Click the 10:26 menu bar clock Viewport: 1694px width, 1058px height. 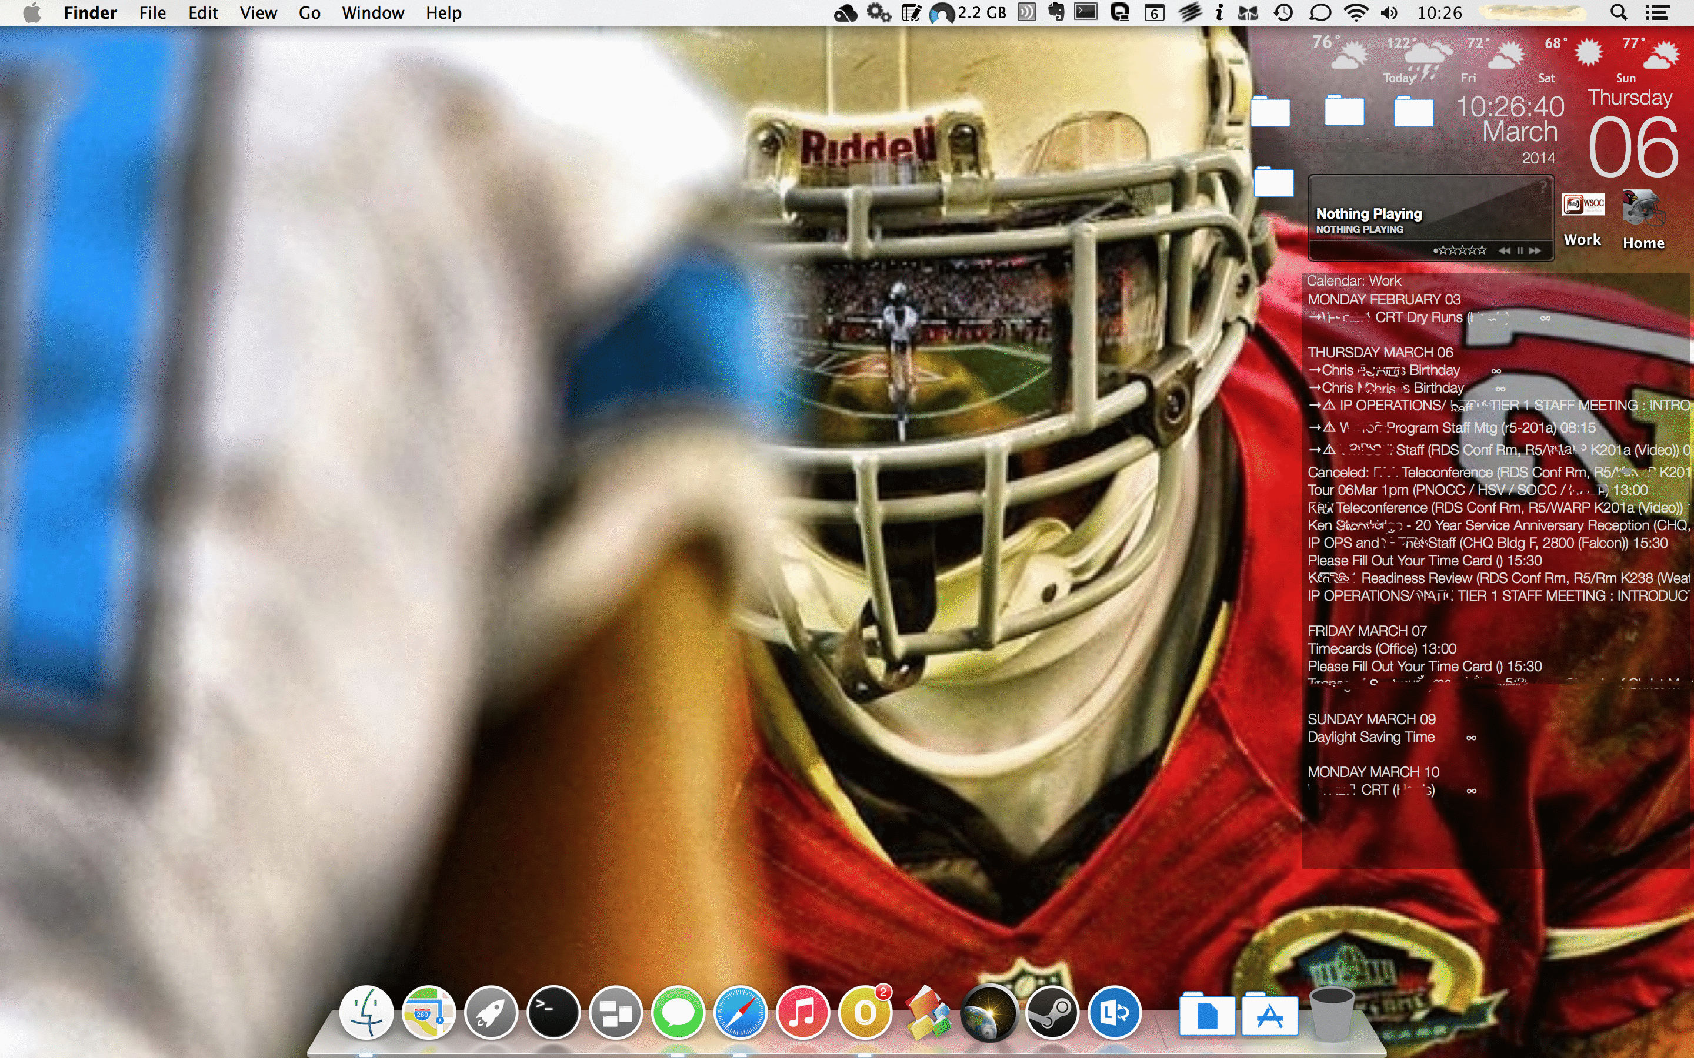[1439, 12]
